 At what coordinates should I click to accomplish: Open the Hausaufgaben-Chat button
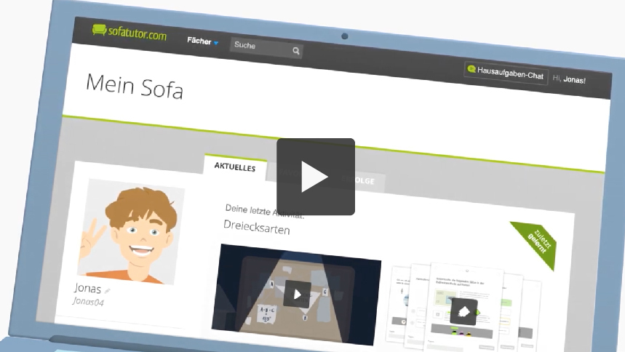[x=510, y=73]
